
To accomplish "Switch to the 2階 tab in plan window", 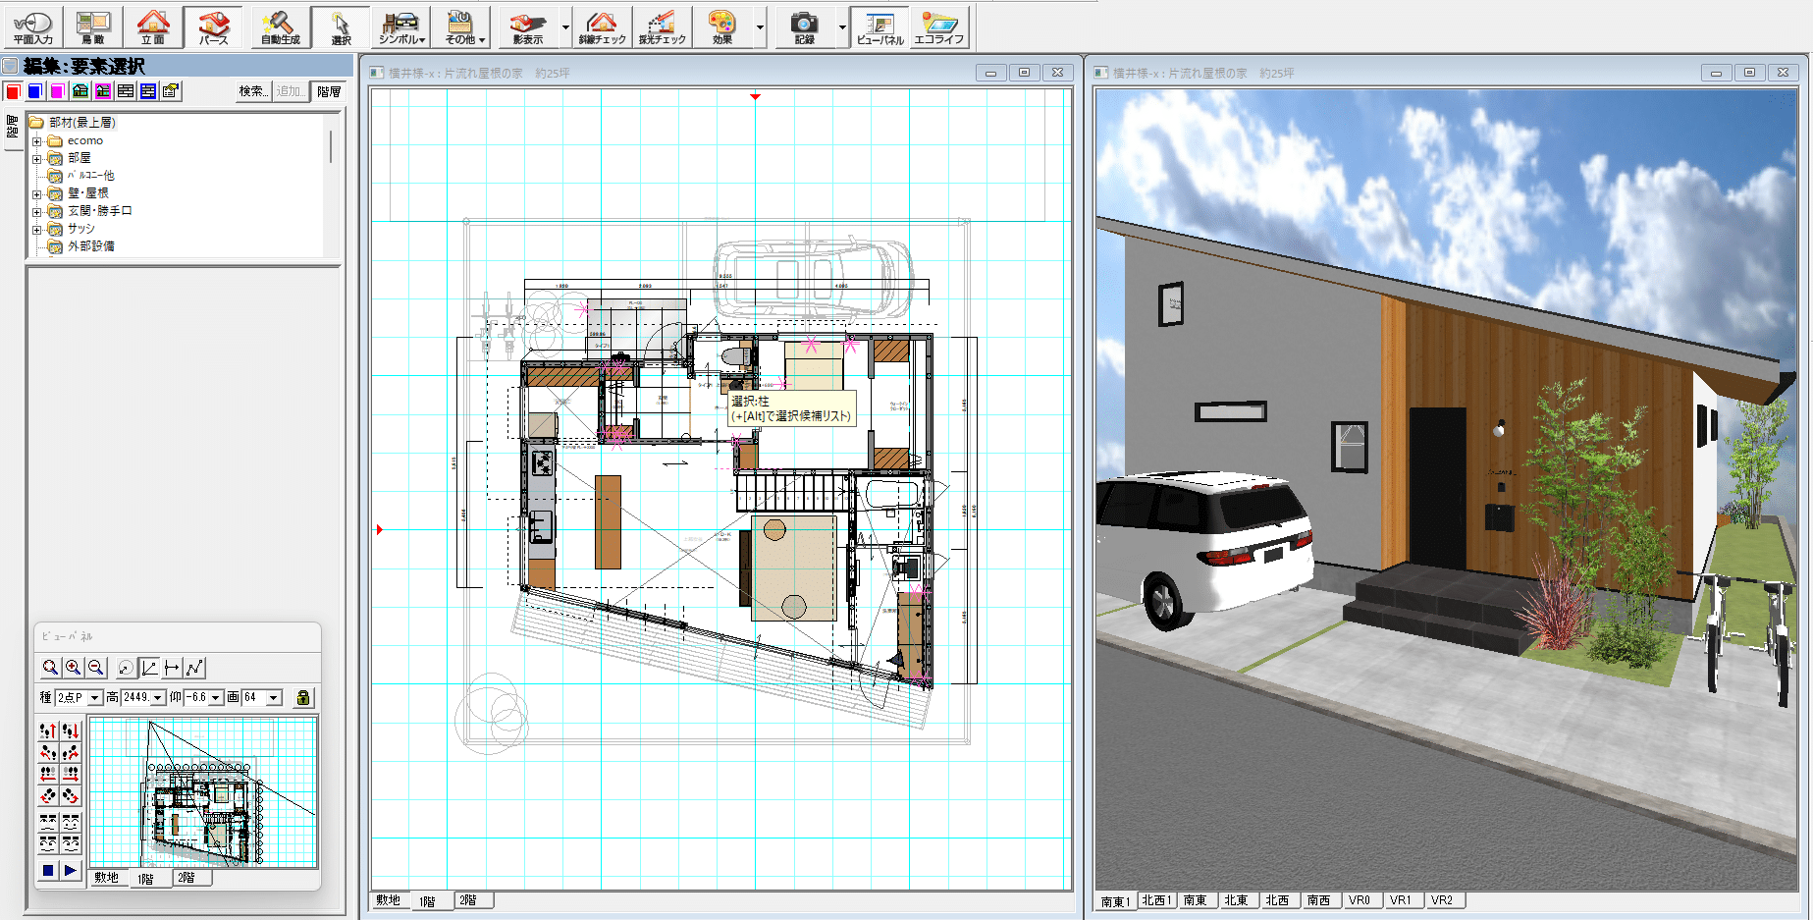I will tap(469, 900).
